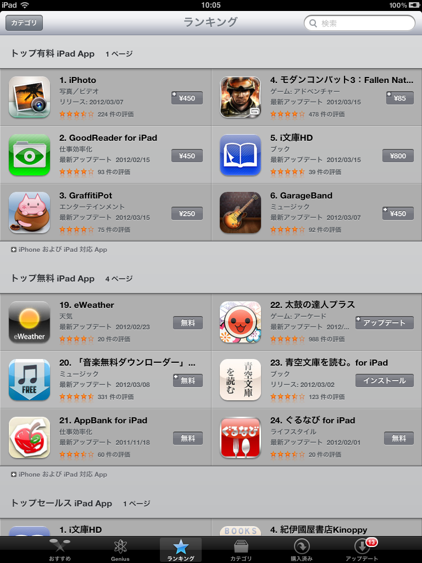Install 青空文庫を読む with インストール button
Screen dimensions: 422x563
(384, 380)
